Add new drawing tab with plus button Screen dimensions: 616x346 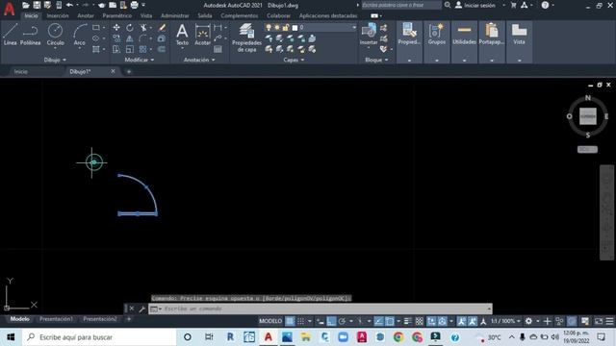[x=129, y=72]
